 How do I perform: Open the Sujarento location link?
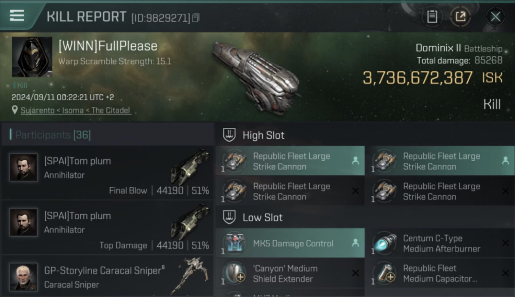(76, 110)
